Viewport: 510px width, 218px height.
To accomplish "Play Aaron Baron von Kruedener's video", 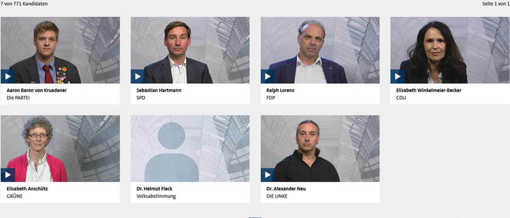I will [8, 76].
